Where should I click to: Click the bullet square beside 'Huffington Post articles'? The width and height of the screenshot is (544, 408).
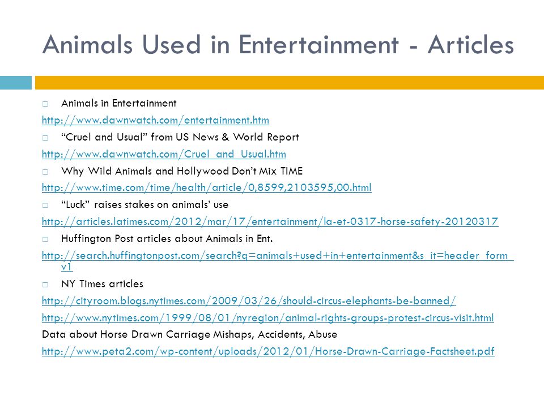tap(45, 239)
